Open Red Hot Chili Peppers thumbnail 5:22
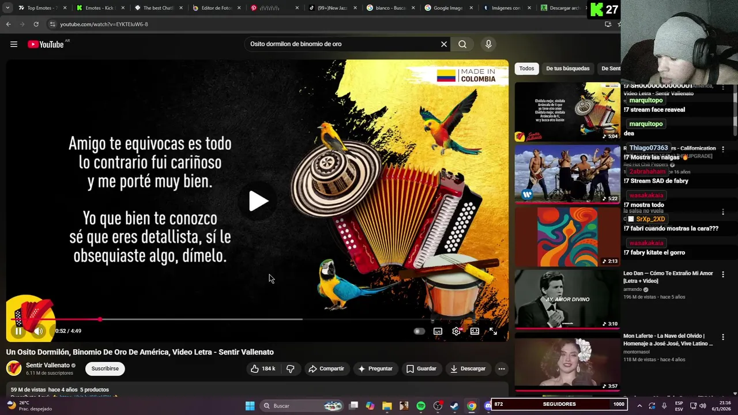The height and width of the screenshot is (415, 738). click(567, 174)
